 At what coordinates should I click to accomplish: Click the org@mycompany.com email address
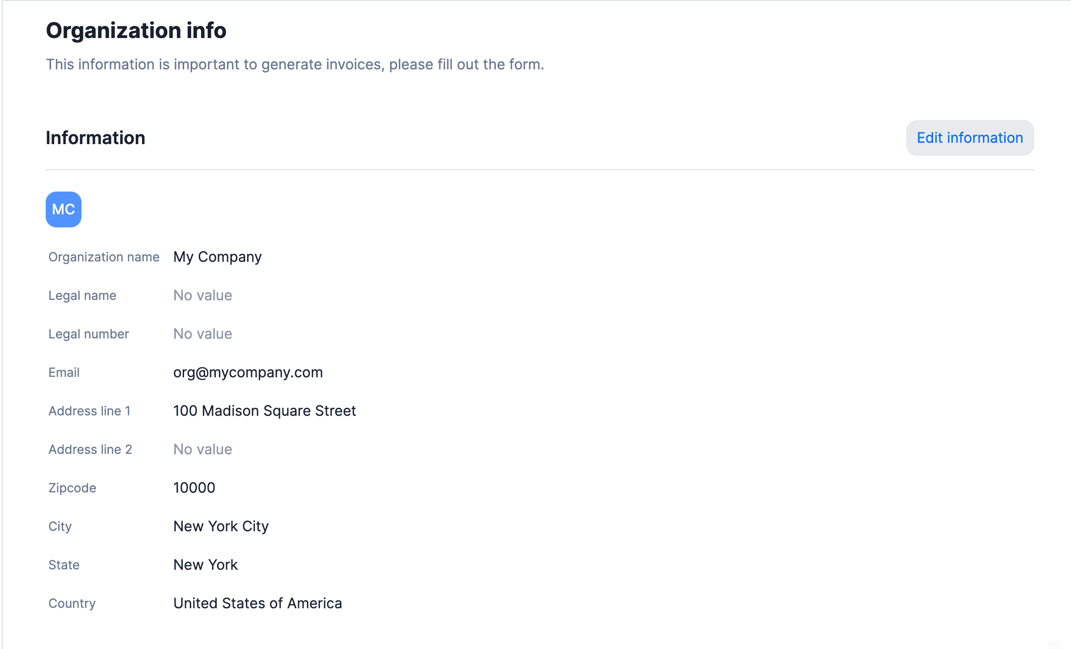[x=248, y=372]
